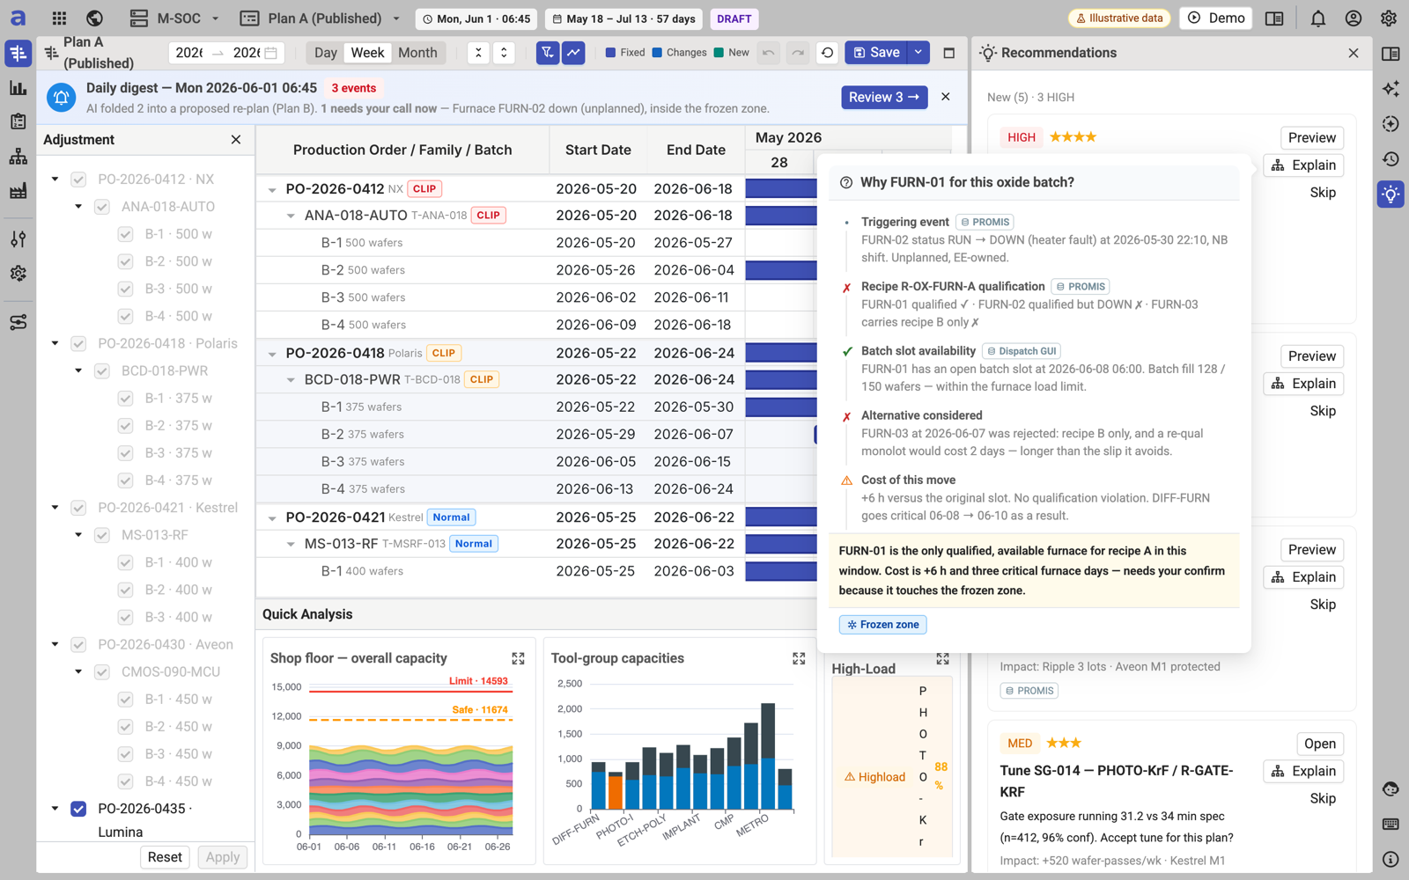Collapse the PO-2026-0412 row in the table

tap(272, 189)
